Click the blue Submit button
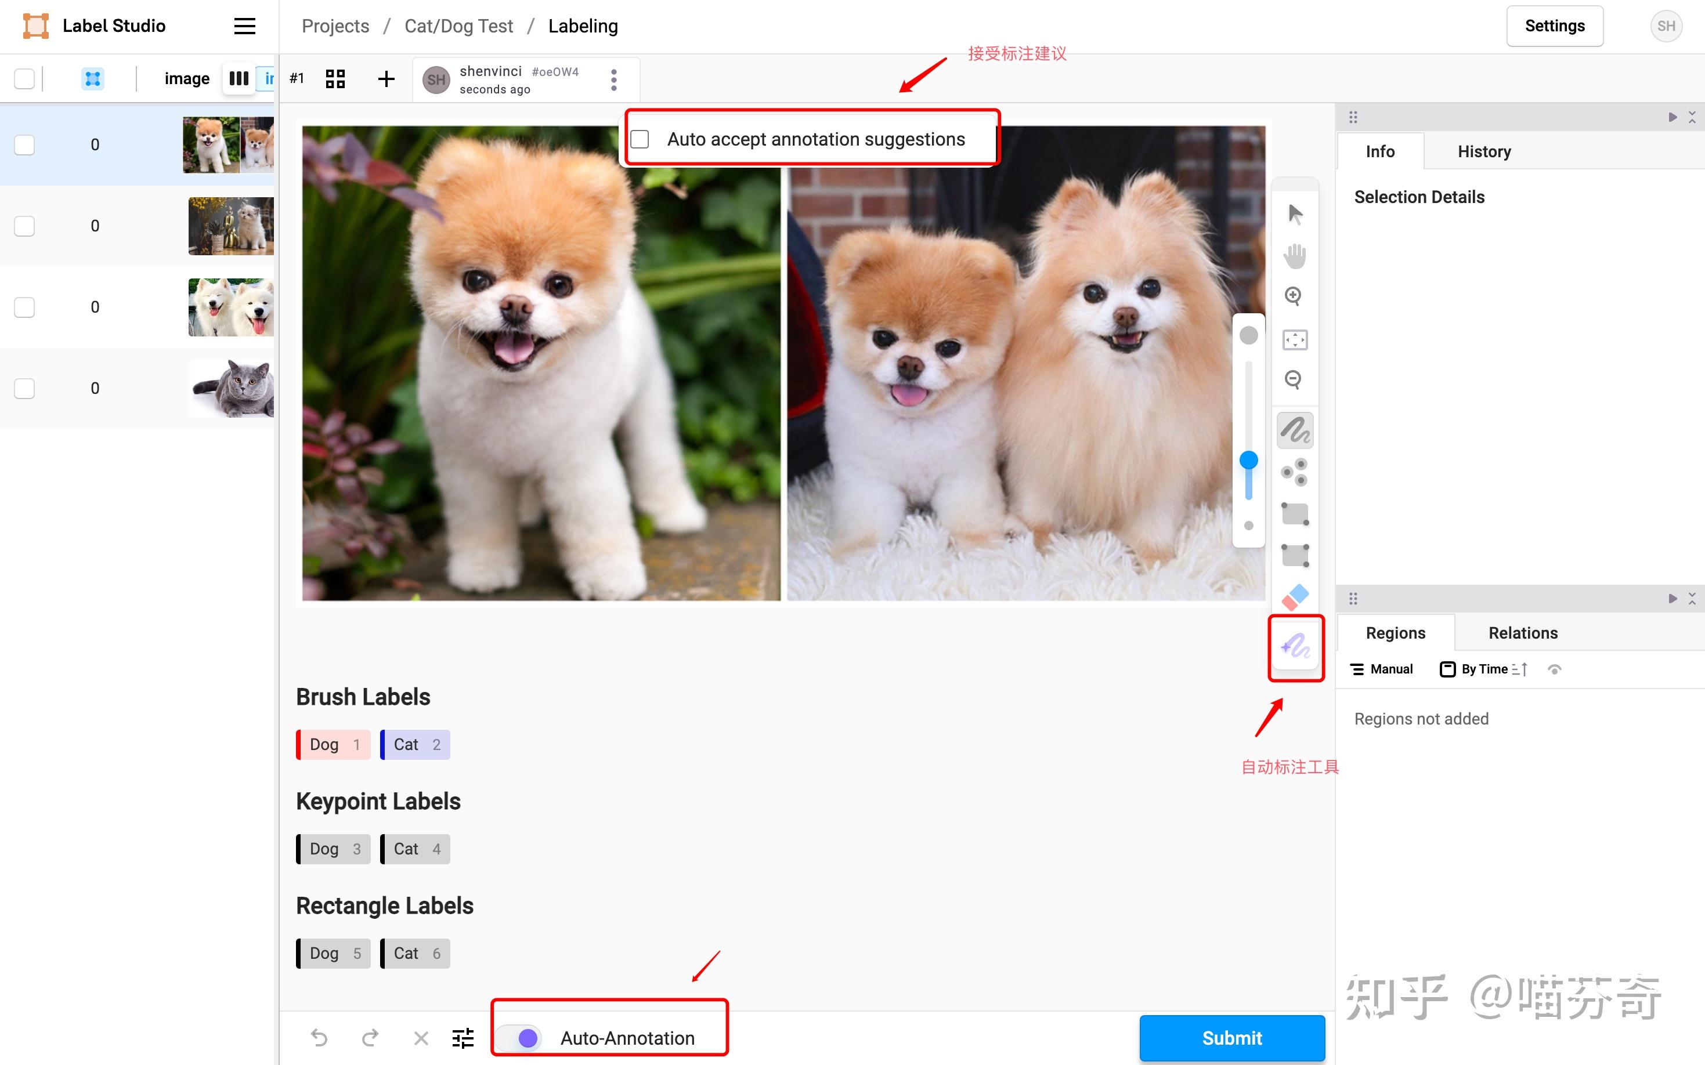Image resolution: width=1705 pixels, height=1065 pixels. [1231, 1038]
